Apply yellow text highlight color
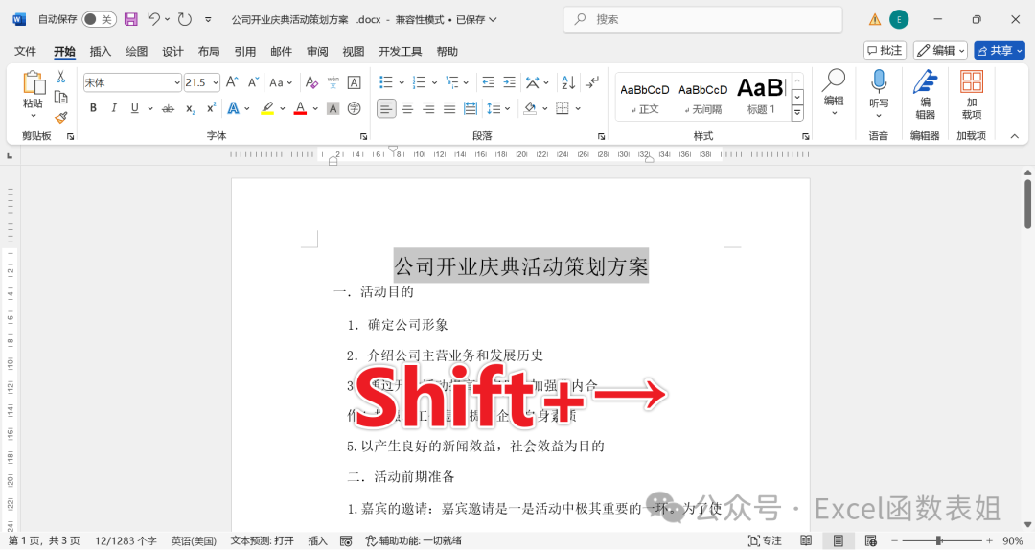 (267, 108)
